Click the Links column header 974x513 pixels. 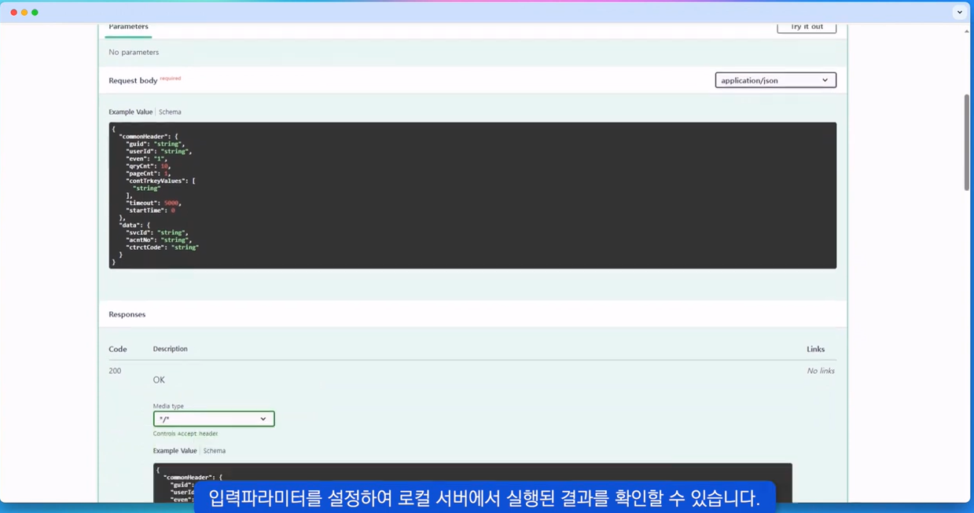pos(815,349)
